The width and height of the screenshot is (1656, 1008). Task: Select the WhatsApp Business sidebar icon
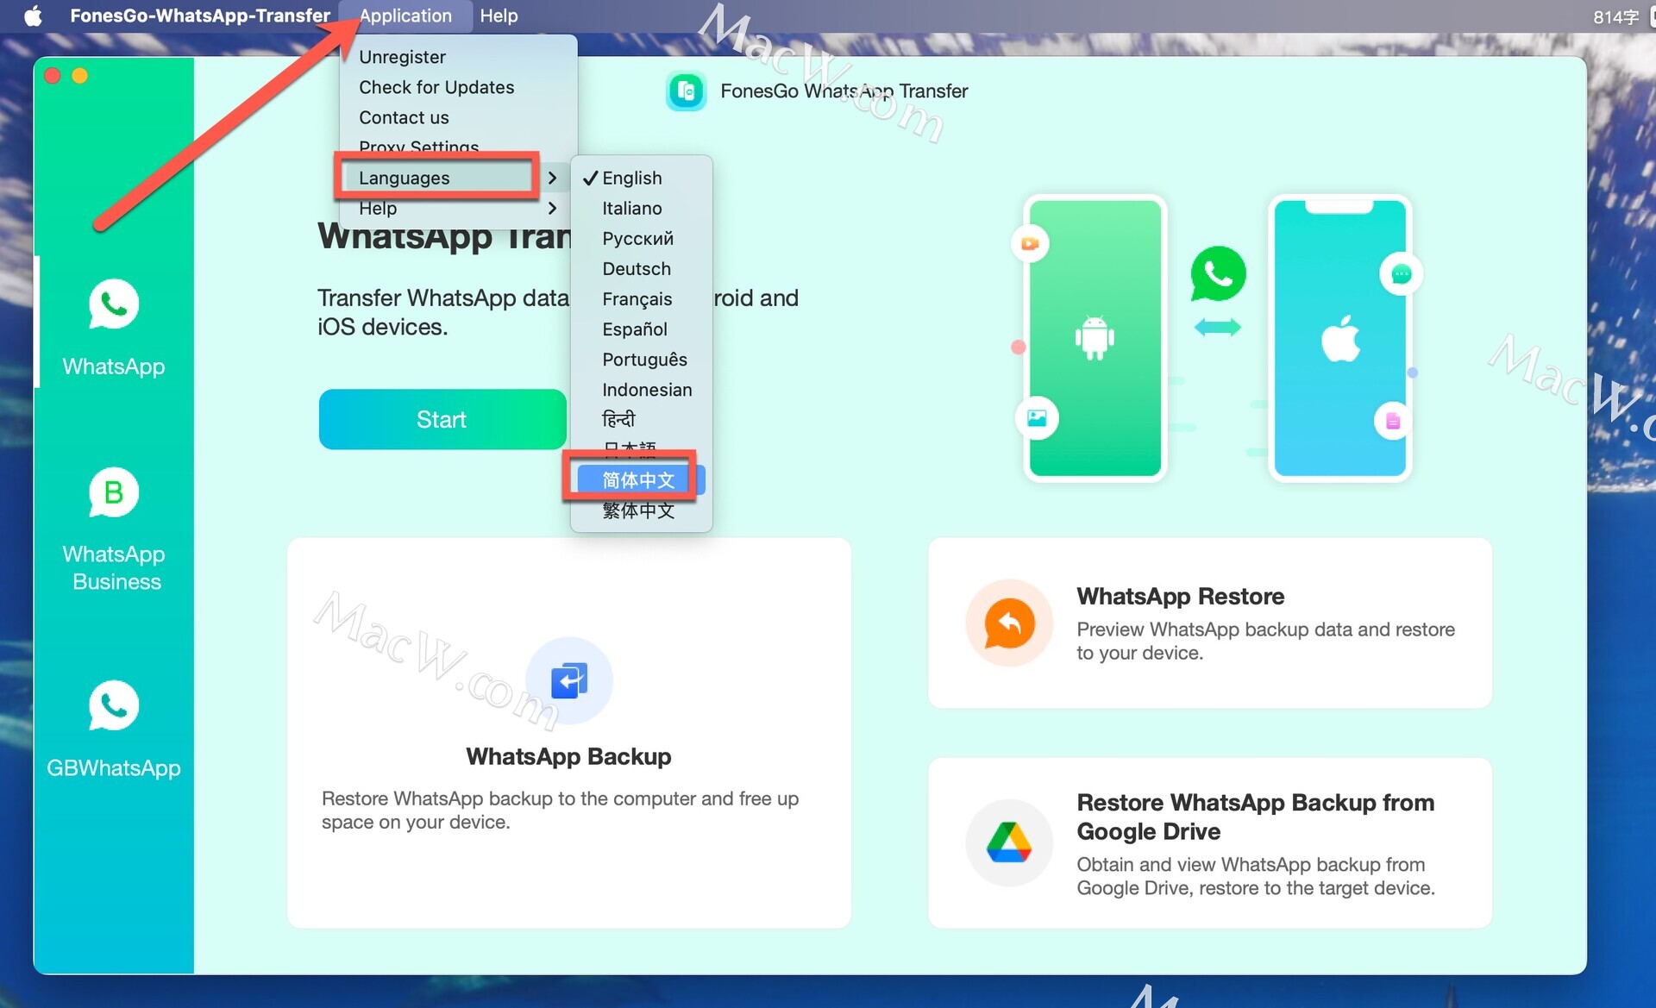click(x=113, y=492)
